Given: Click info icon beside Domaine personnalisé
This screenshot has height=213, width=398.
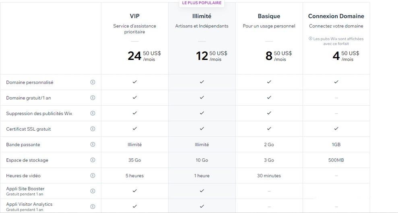Looking at the screenshot, I should (93, 82).
